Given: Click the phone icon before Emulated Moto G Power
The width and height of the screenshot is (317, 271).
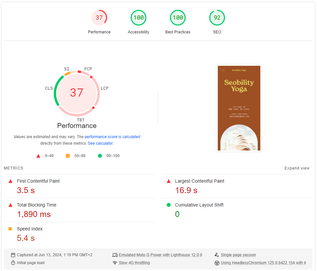Looking at the screenshot, I should click(115, 255).
